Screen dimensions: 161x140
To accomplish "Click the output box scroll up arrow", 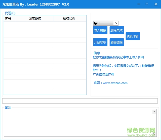I will tap(154, 112).
